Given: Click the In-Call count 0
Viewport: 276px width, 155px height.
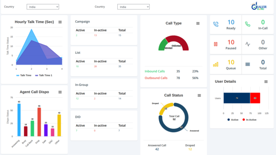Looking at the screenshot, I should [263, 22].
